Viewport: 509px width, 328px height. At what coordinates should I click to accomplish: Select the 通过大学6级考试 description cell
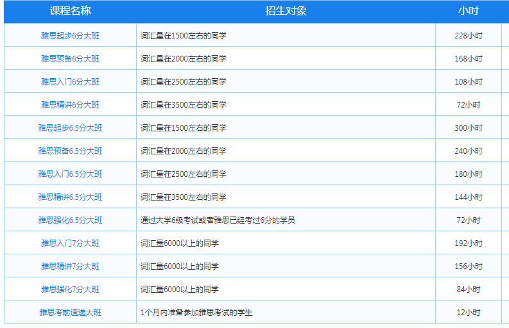click(218, 220)
